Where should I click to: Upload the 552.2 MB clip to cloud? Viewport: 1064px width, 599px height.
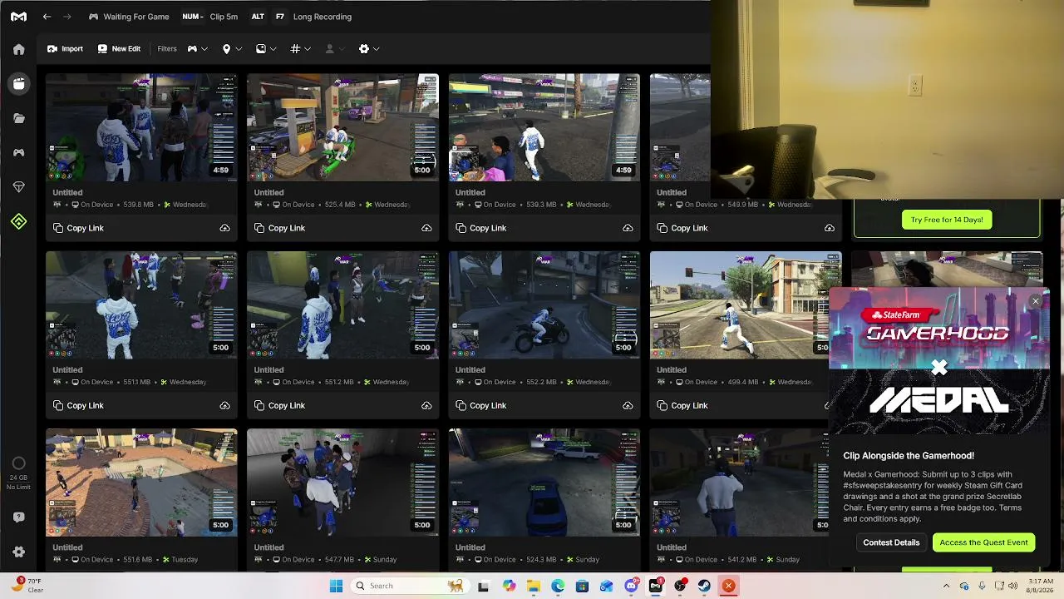pyautogui.click(x=628, y=405)
